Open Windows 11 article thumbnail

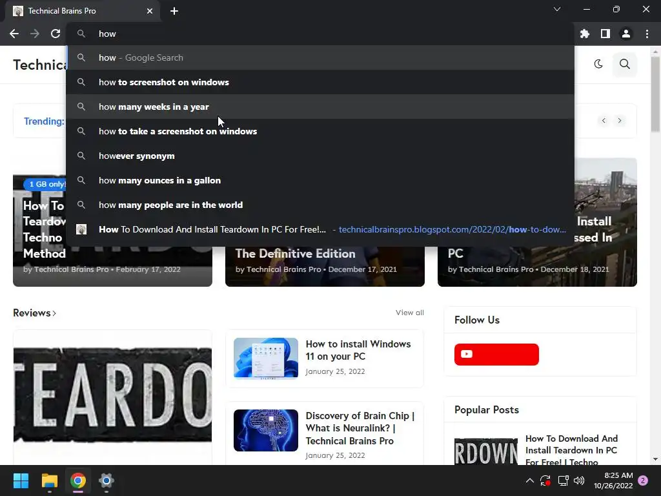266,358
